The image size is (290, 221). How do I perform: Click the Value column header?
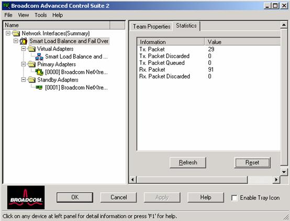pyautogui.click(x=242, y=42)
